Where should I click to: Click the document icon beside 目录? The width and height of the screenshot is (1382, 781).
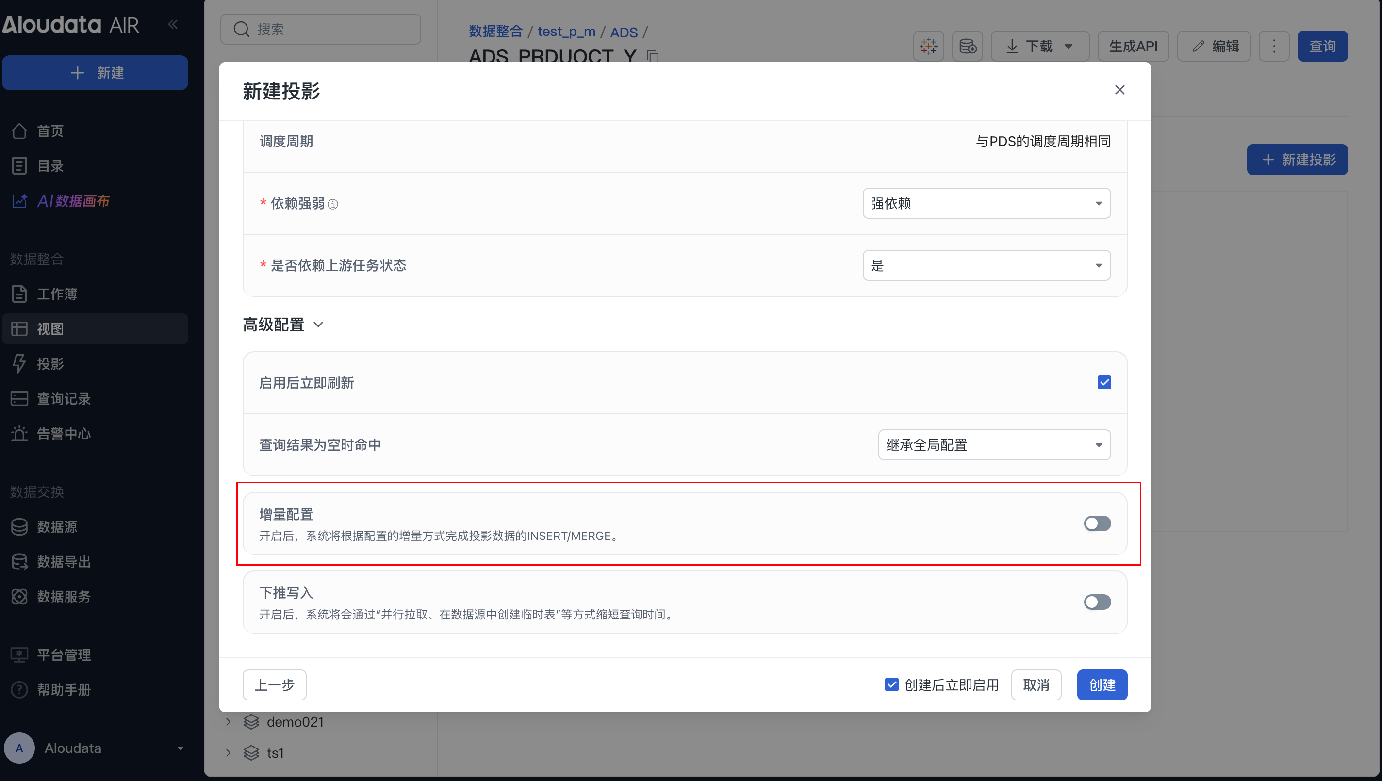coord(19,166)
